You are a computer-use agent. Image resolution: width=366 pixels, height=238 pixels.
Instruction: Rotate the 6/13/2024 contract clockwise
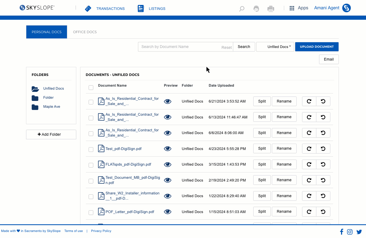tap(309, 117)
